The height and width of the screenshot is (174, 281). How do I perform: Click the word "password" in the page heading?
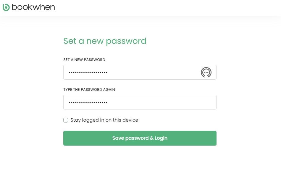[x=126, y=41]
